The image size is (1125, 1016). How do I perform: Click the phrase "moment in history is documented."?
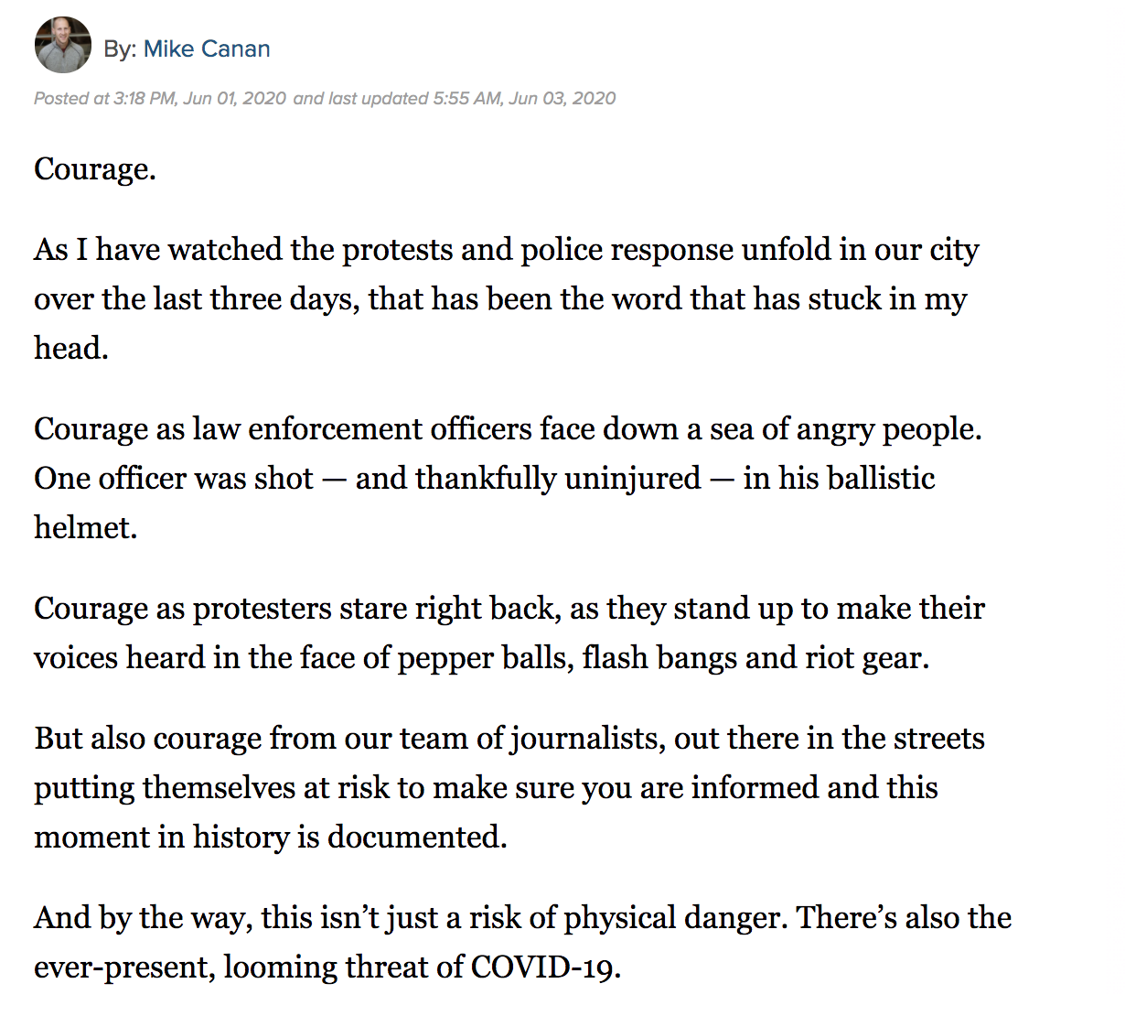pos(271,838)
